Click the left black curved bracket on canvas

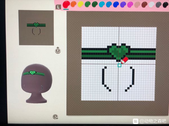click(104, 78)
